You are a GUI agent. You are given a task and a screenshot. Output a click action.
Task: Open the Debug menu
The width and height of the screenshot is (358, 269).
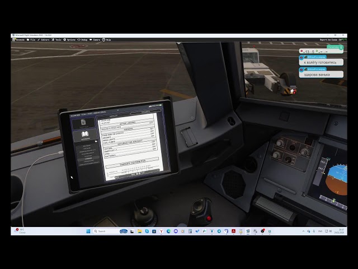pyautogui.click(x=82, y=40)
